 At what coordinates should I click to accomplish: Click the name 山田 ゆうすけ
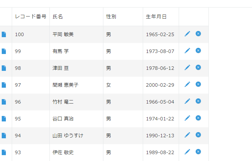click(68, 136)
